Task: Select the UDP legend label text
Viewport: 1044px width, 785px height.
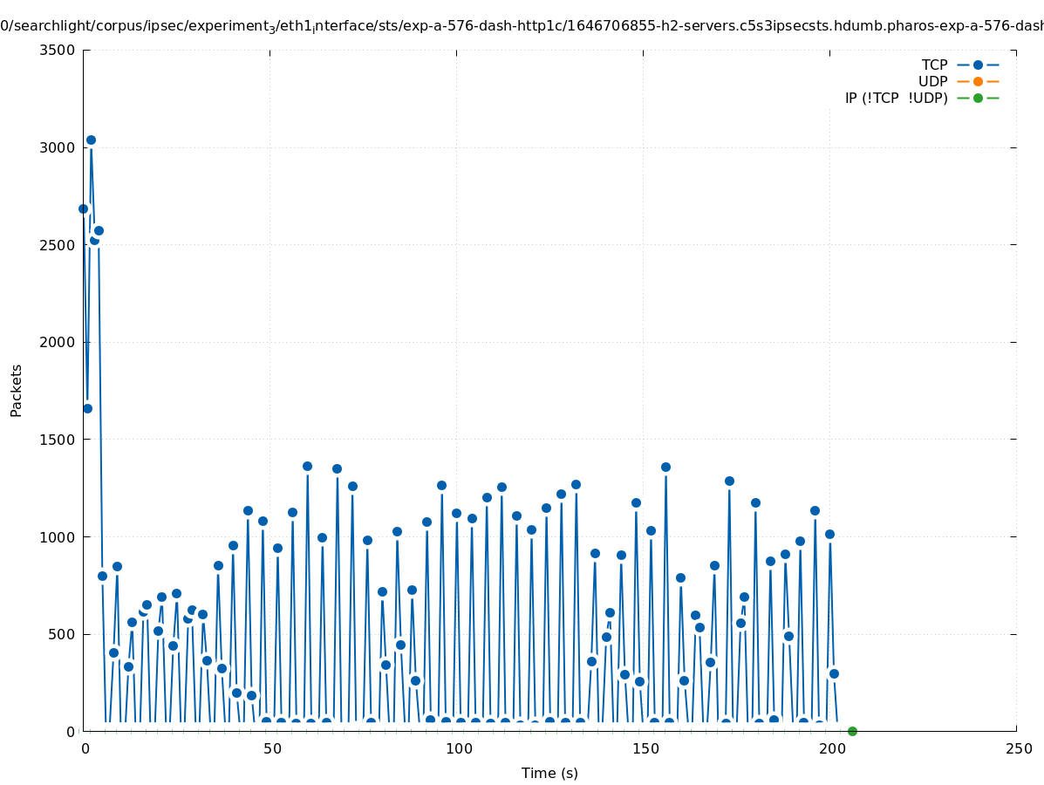Action: coord(932,81)
